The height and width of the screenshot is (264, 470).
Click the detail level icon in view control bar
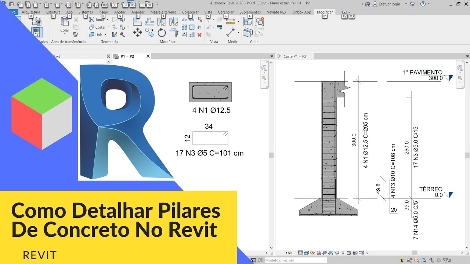point(301,253)
